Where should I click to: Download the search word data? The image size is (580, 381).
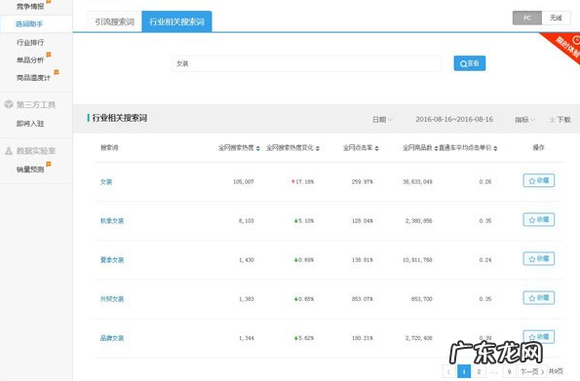(x=560, y=120)
